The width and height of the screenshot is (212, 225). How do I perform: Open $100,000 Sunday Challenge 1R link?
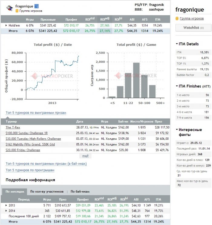pos(27,133)
